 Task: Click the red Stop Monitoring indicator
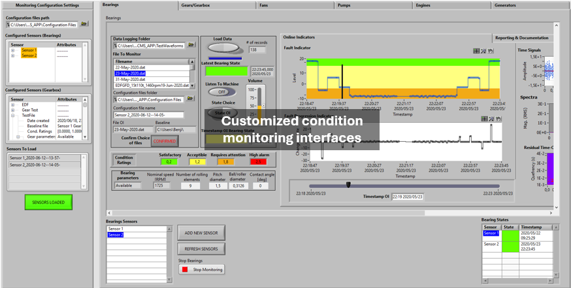tap(184, 269)
